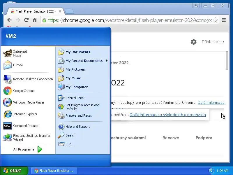
Task: Open My Pictures folder
Action: point(83,69)
